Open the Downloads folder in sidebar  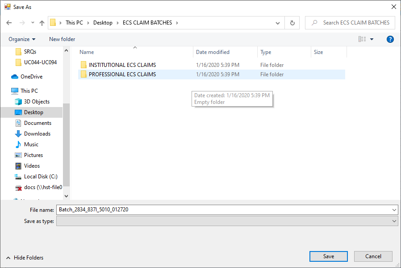37,134
